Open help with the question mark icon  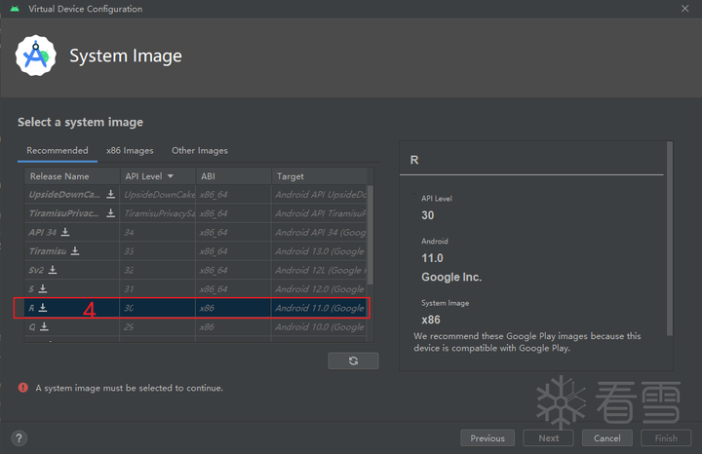pyautogui.click(x=19, y=437)
